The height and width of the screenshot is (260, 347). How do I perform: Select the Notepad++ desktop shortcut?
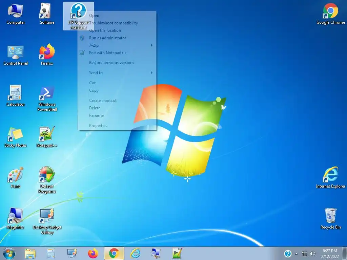(x=47, y=137)
